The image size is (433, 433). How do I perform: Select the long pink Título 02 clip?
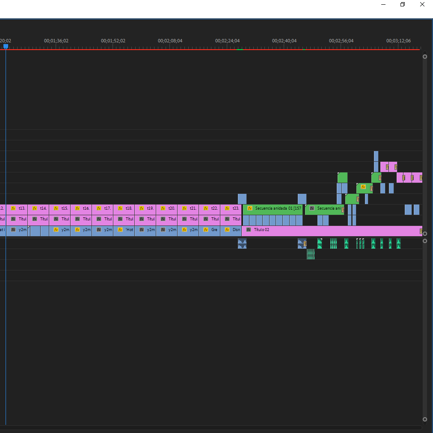tap(332, 231)
